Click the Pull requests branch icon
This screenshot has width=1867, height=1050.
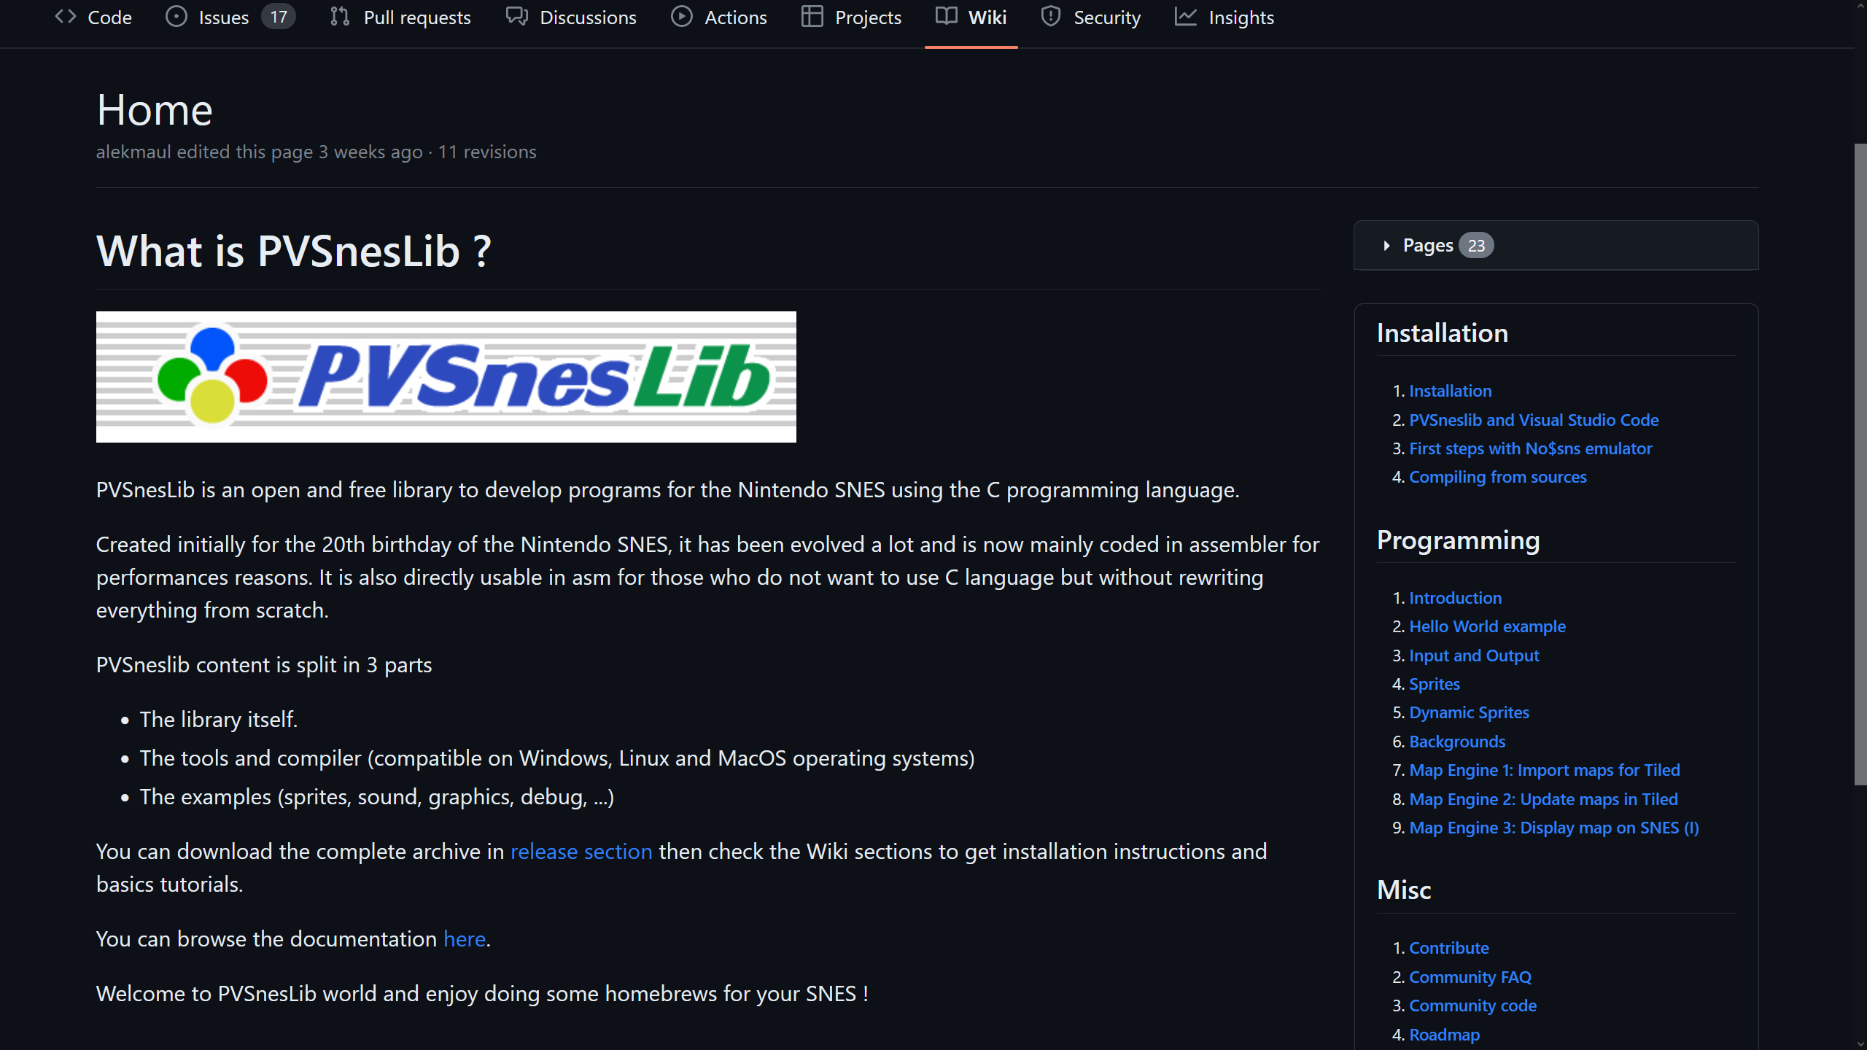coord(340,17)
